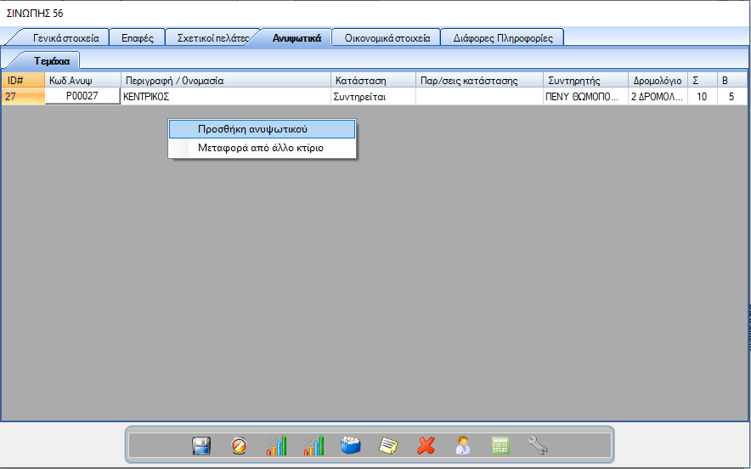Click the P00027 code cell
The width and height of the screenshot is (751, 469).
click(x=82, y=97)
